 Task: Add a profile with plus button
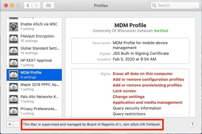coord(10,124)
